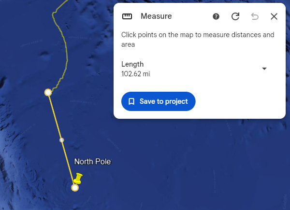Click the 102.62 mi length value
This screenshot has width=290, height=210.
tap(135, 74)
